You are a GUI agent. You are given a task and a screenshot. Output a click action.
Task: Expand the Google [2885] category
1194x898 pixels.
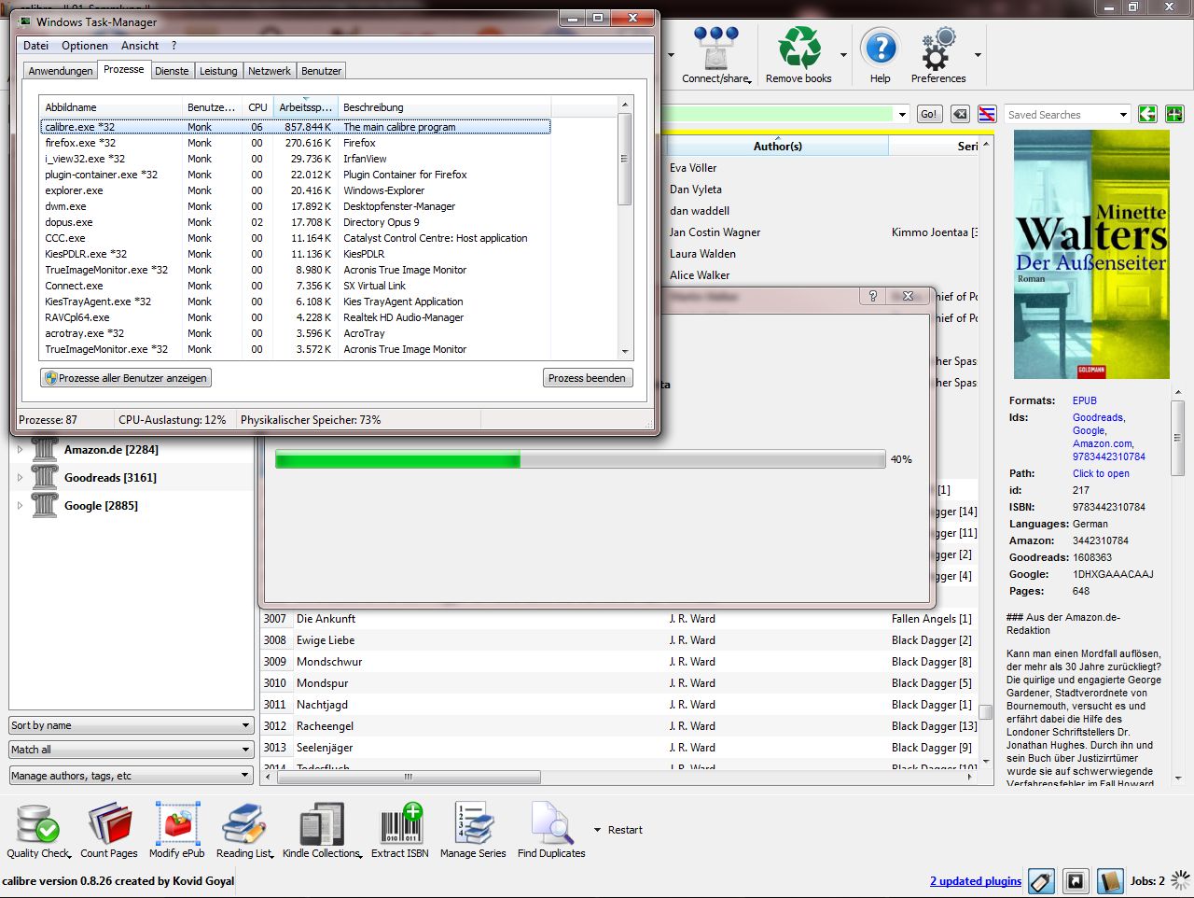(x=20, y=505)
